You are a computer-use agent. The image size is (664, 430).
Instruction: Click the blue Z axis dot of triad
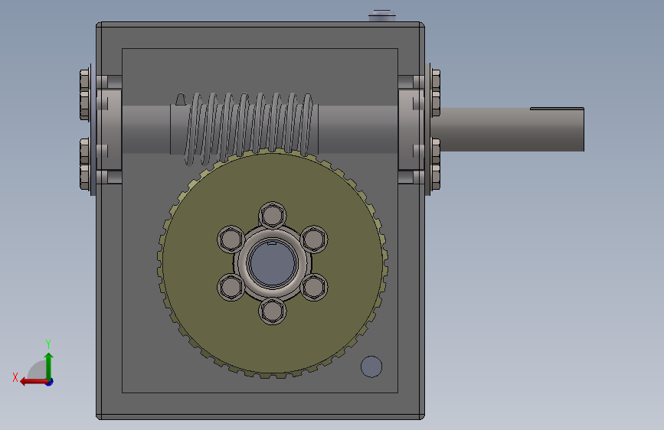(50, 382)
